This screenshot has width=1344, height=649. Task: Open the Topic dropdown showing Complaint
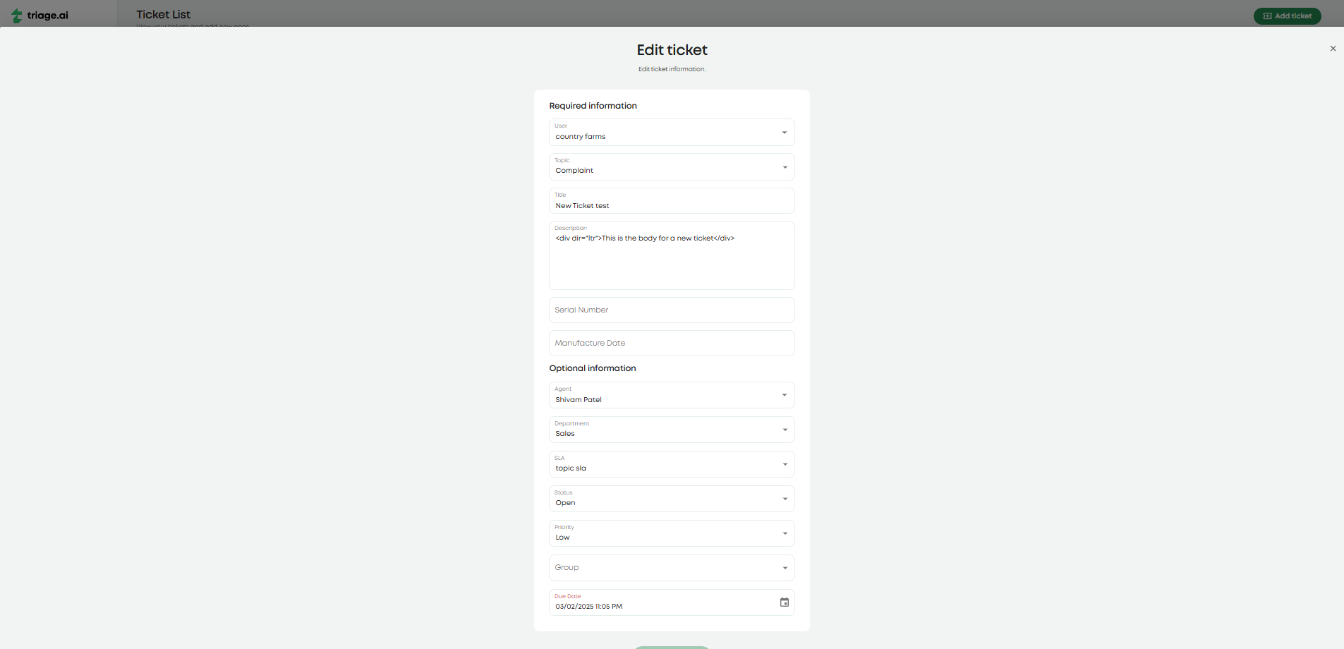[x=784, y=166]
